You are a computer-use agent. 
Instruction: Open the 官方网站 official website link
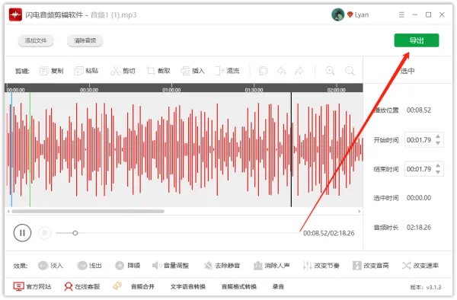click(32, 286)
